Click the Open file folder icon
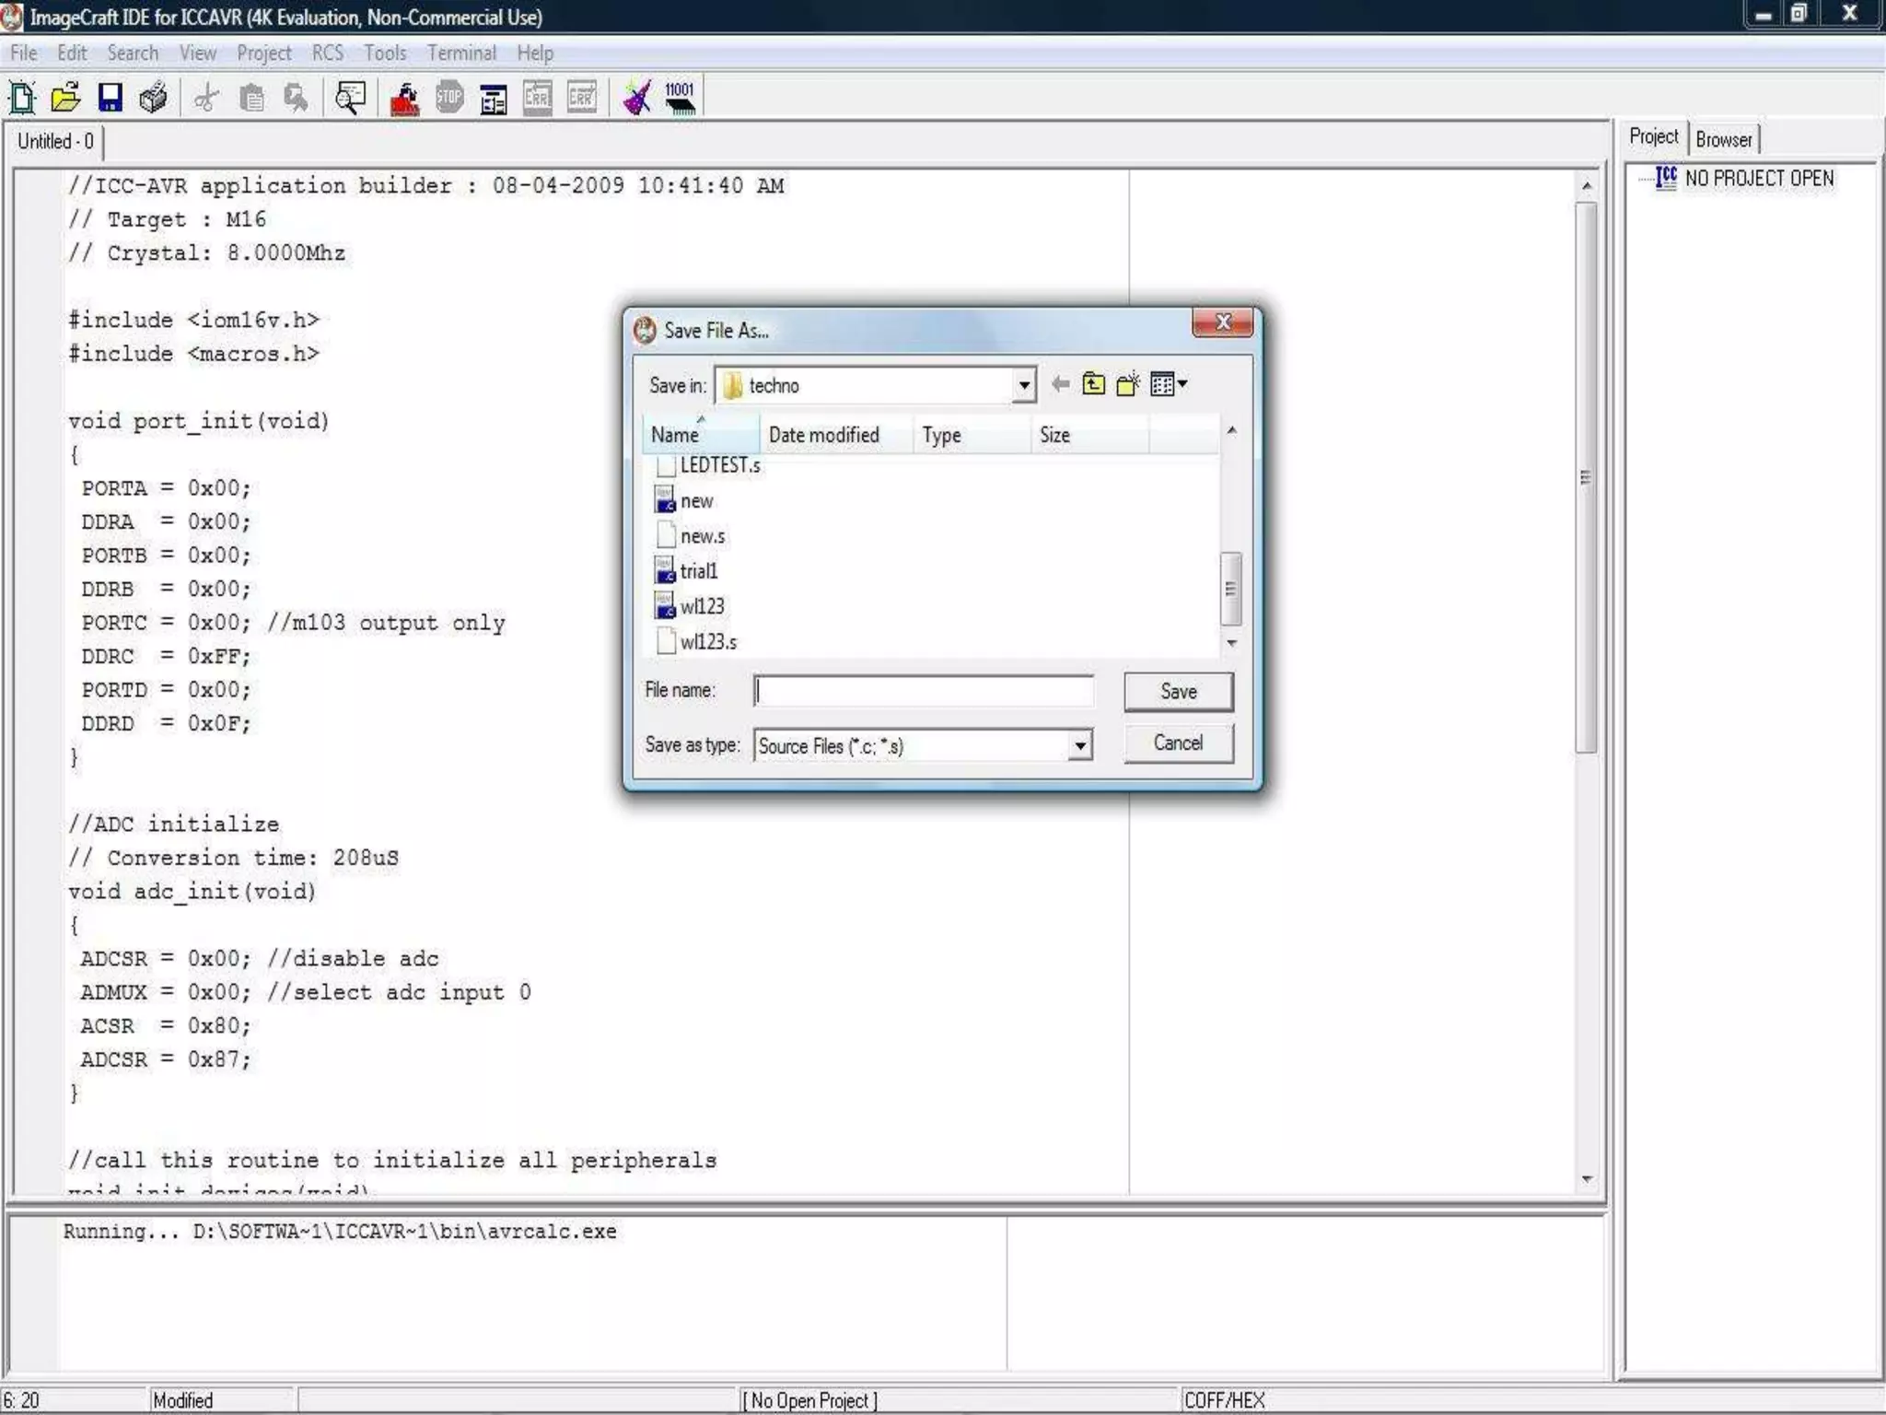This screenshot has height=1415, width=1886. [x=66, y=98]
